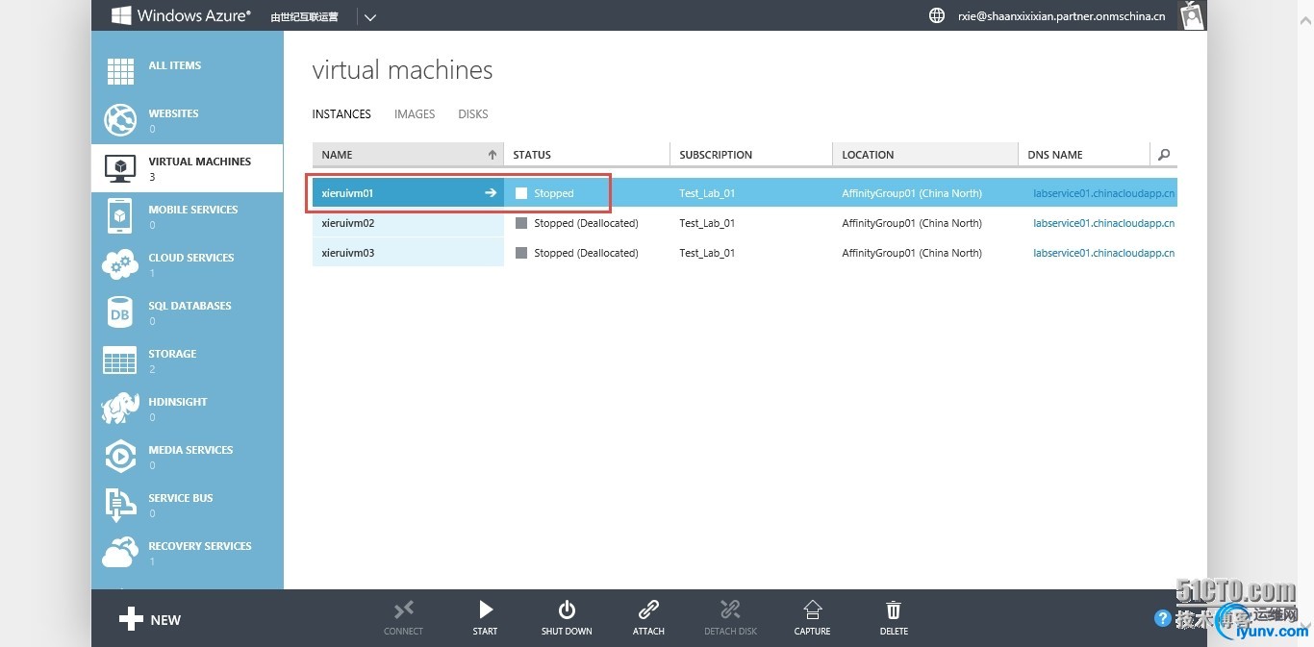Open the Virtual Machines monitor icon
The height and width of the screenshot is (647, 1314).
tap(120, 168)
